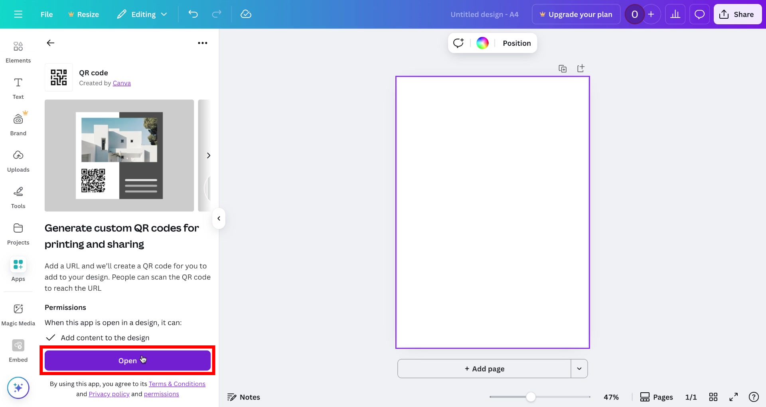This screenshot has height=407, width=766.
Task: Open the Editing mode dropdown
Action: (x=142, y=14)
